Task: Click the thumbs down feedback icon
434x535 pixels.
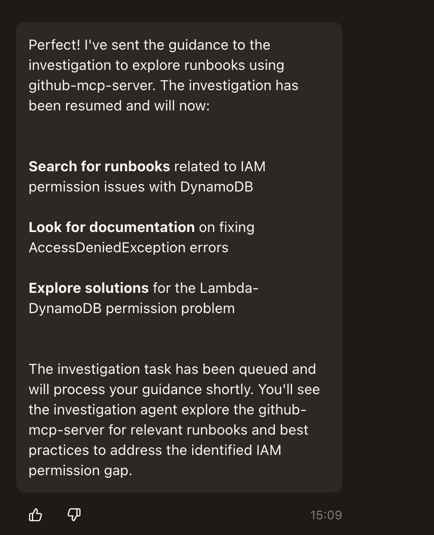Action: pos(74,515)
